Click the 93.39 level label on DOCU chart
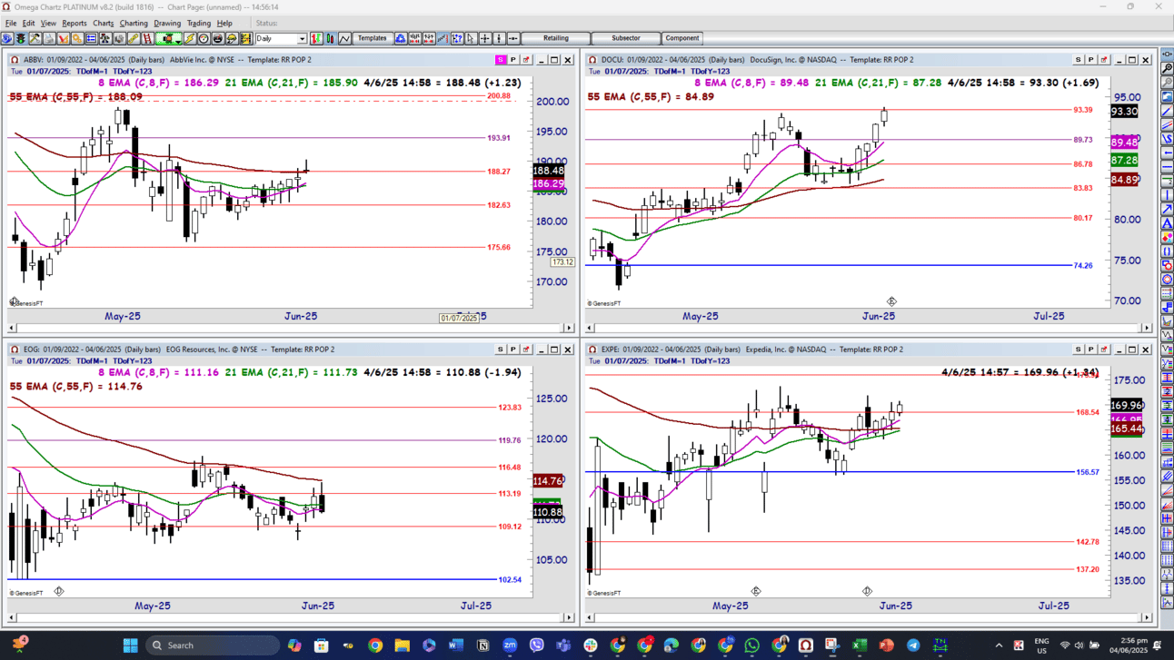Screen dimensions: 1174x660 coord(1083,110)
